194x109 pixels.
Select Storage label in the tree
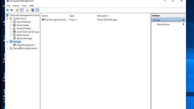click(17, 42)
